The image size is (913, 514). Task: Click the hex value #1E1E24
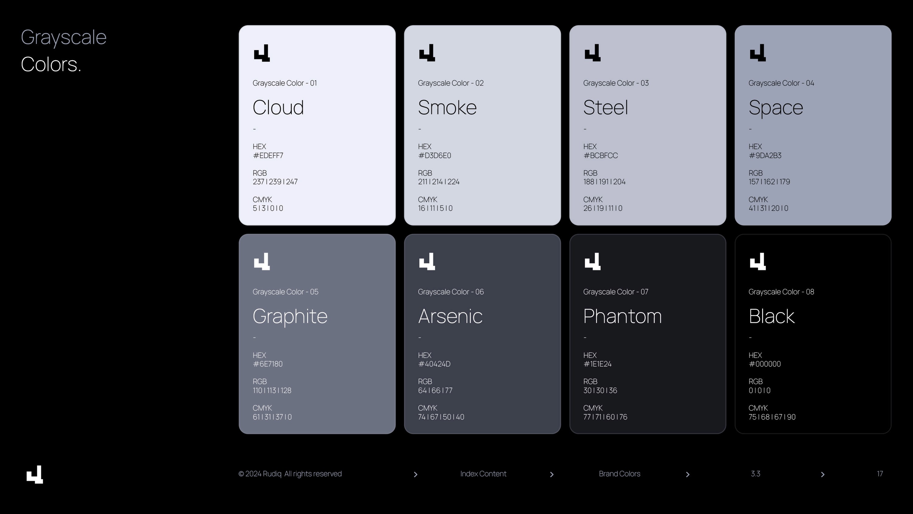598,364
